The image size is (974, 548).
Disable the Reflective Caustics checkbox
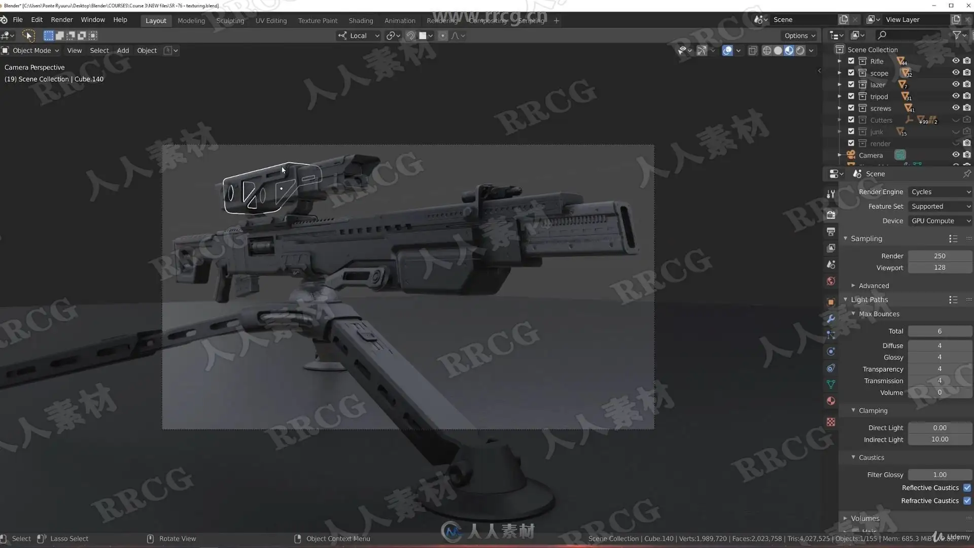tap(967, 488)
